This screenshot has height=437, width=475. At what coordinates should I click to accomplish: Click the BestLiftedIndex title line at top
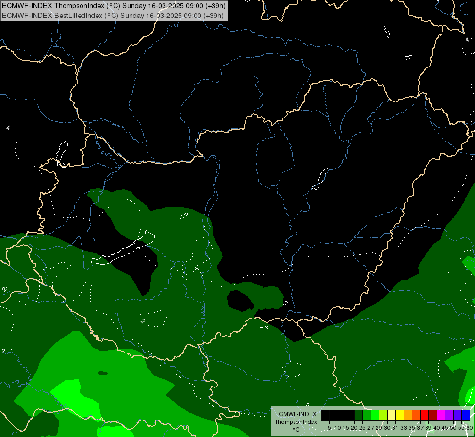(113, 16)
